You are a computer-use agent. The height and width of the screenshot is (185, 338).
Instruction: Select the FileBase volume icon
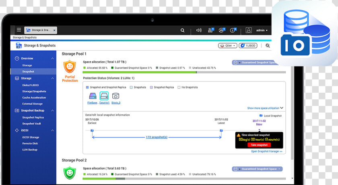(93, 96)
